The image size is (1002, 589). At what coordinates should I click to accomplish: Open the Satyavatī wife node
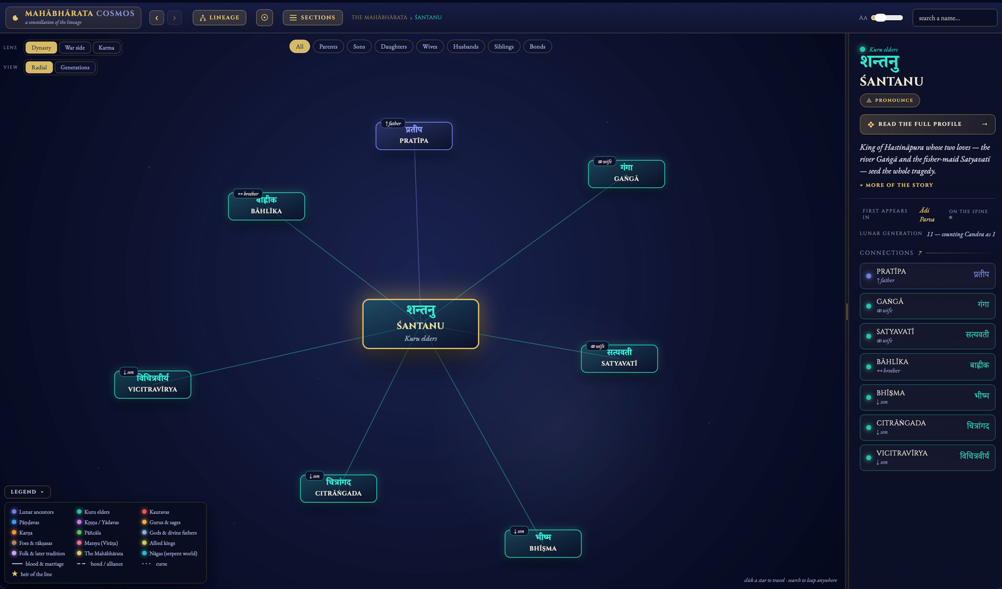619,358
